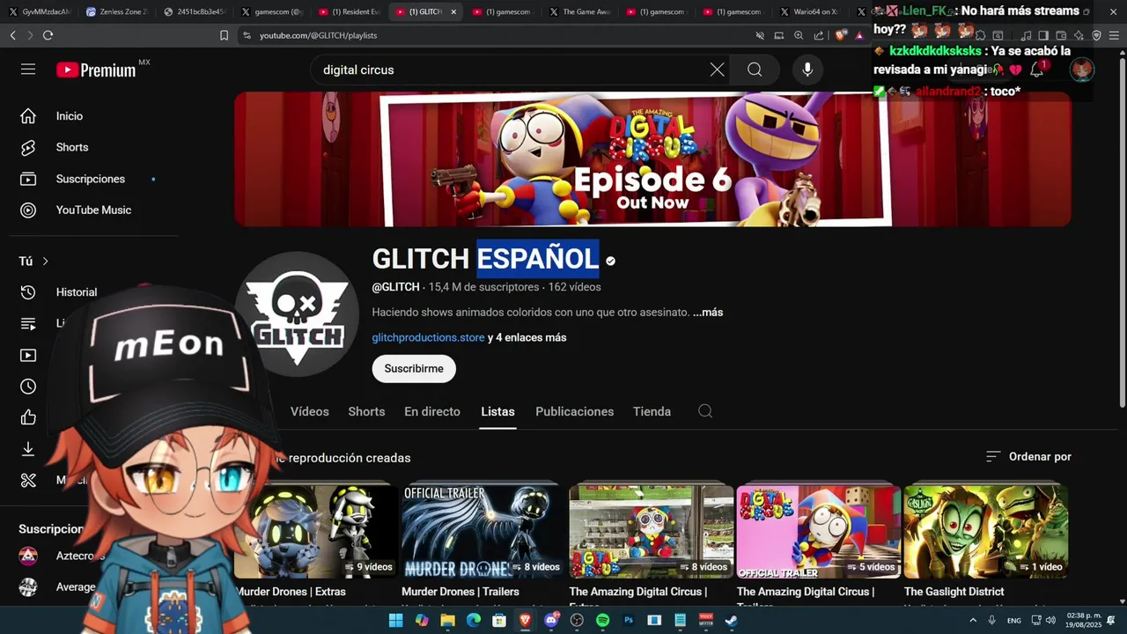Run search with the magnifier button

tap(755, 70)
